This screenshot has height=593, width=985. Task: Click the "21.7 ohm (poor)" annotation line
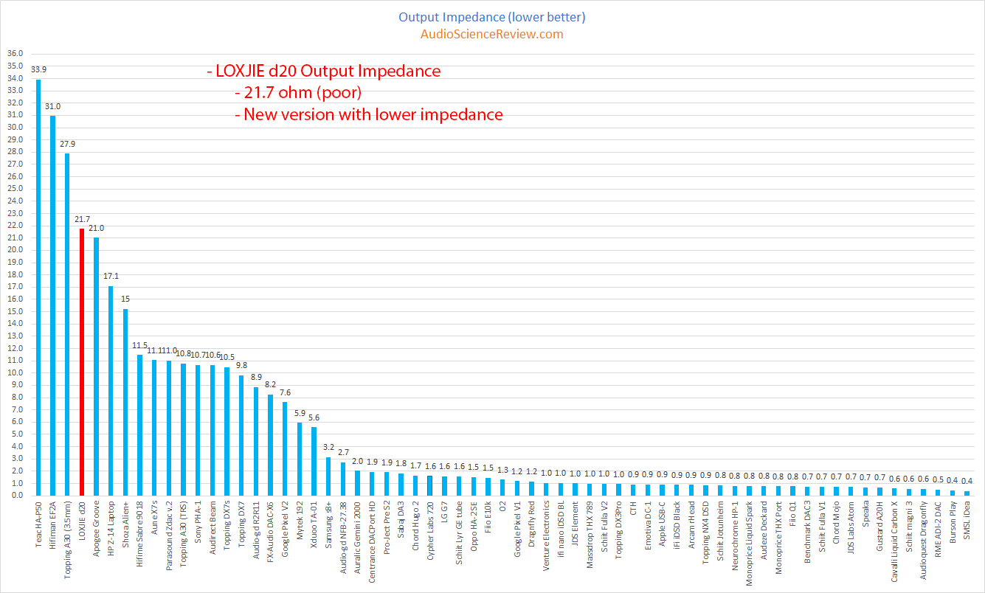click(297, 93)
